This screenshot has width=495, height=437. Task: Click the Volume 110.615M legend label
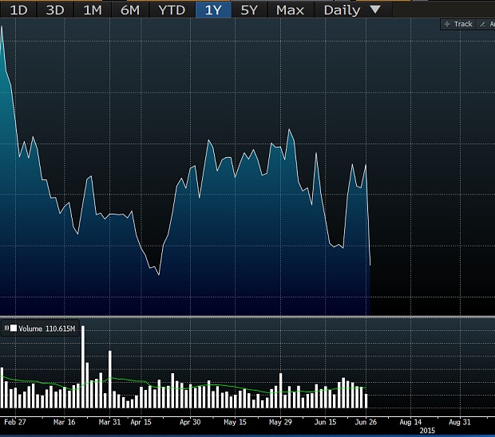point(46,328)
